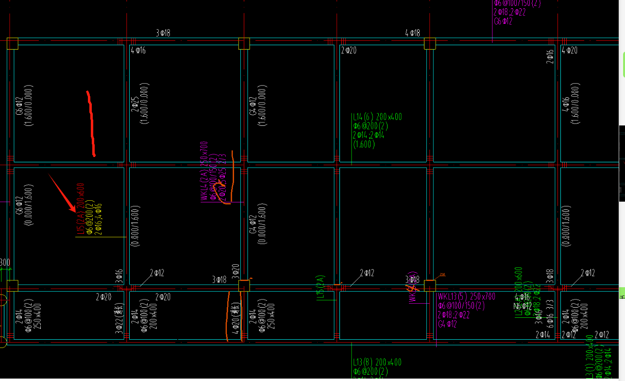Click the rotated green L15(2A) label

coord(320,287)
